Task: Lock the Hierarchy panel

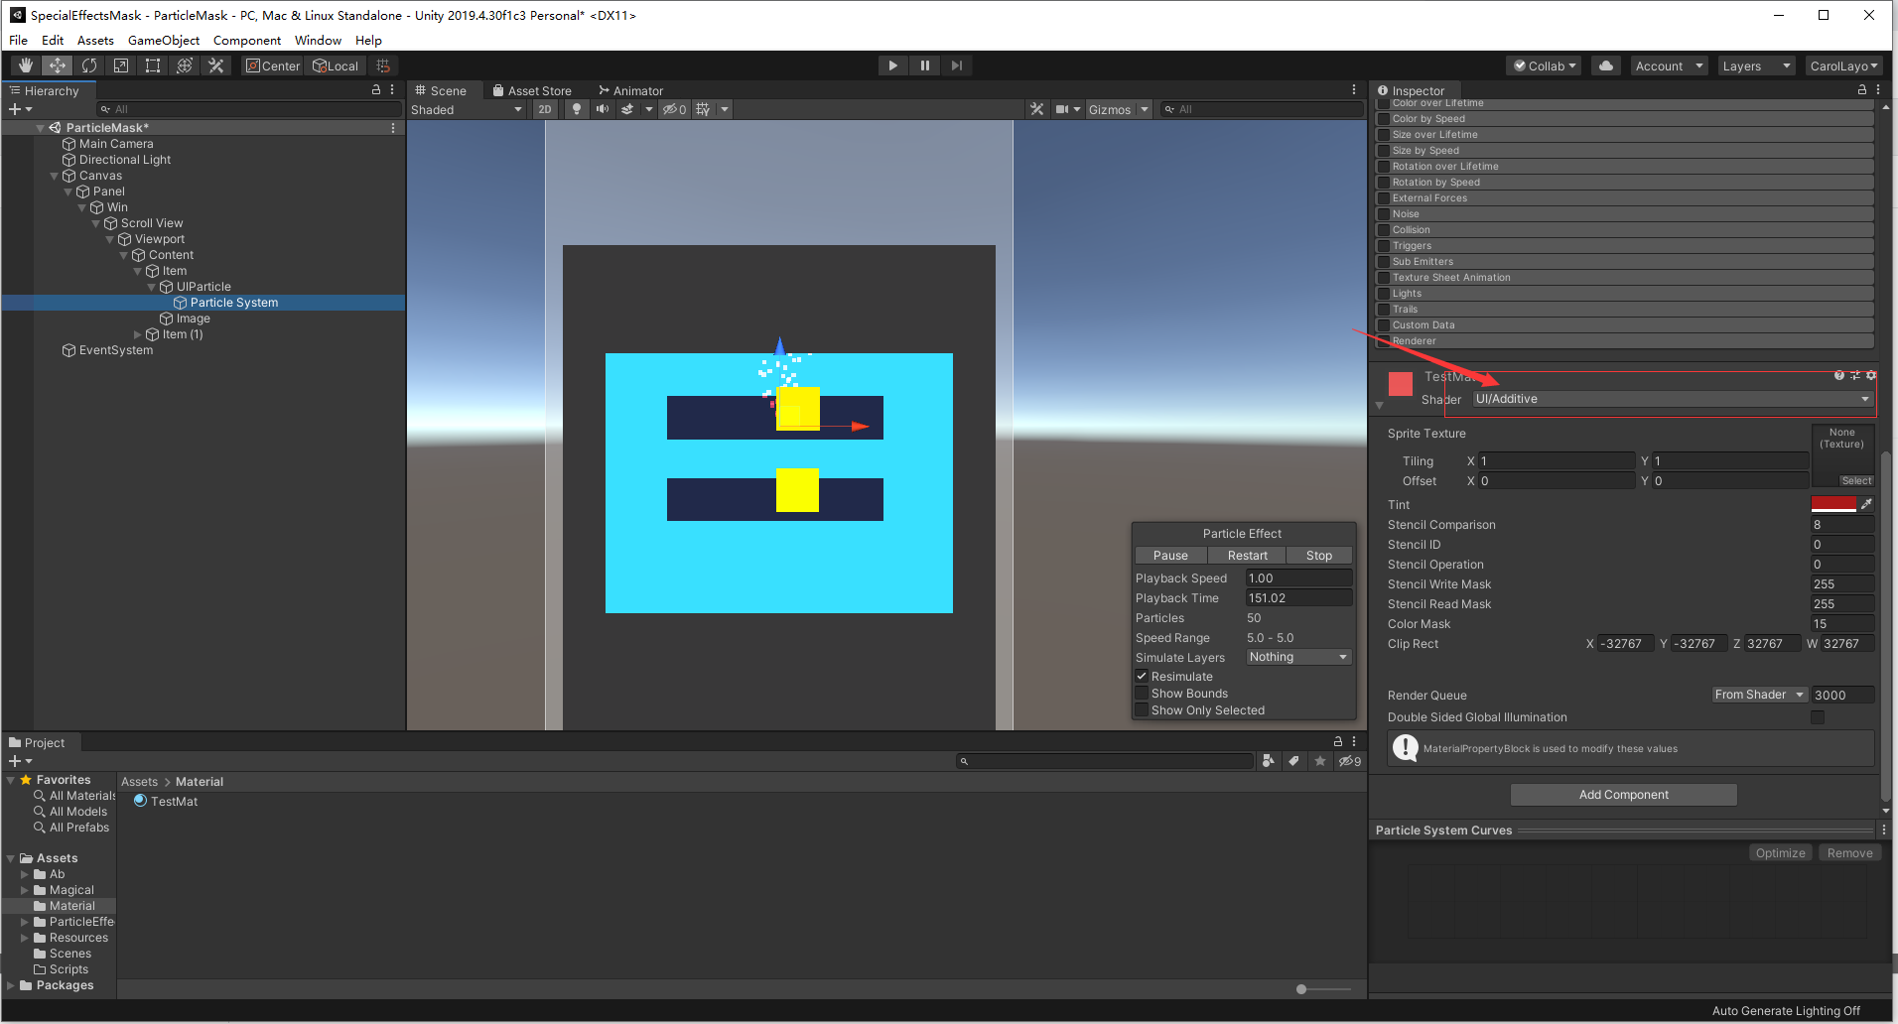Action: (376, 89)
